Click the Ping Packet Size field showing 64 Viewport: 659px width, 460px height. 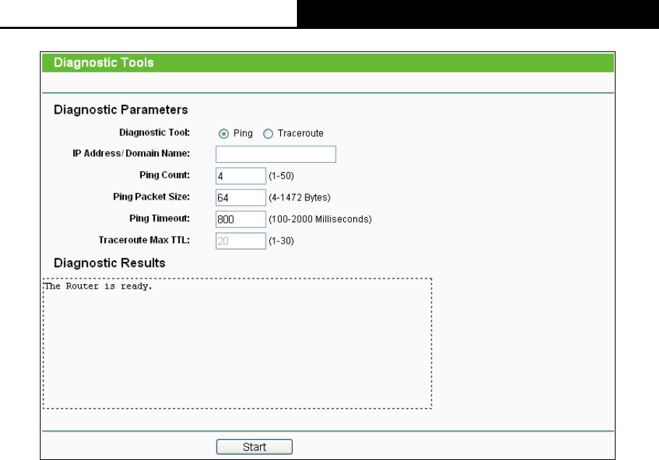tap(241, 197)
